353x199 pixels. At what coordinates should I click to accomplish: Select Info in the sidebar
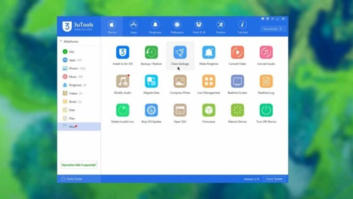point(79,52)
